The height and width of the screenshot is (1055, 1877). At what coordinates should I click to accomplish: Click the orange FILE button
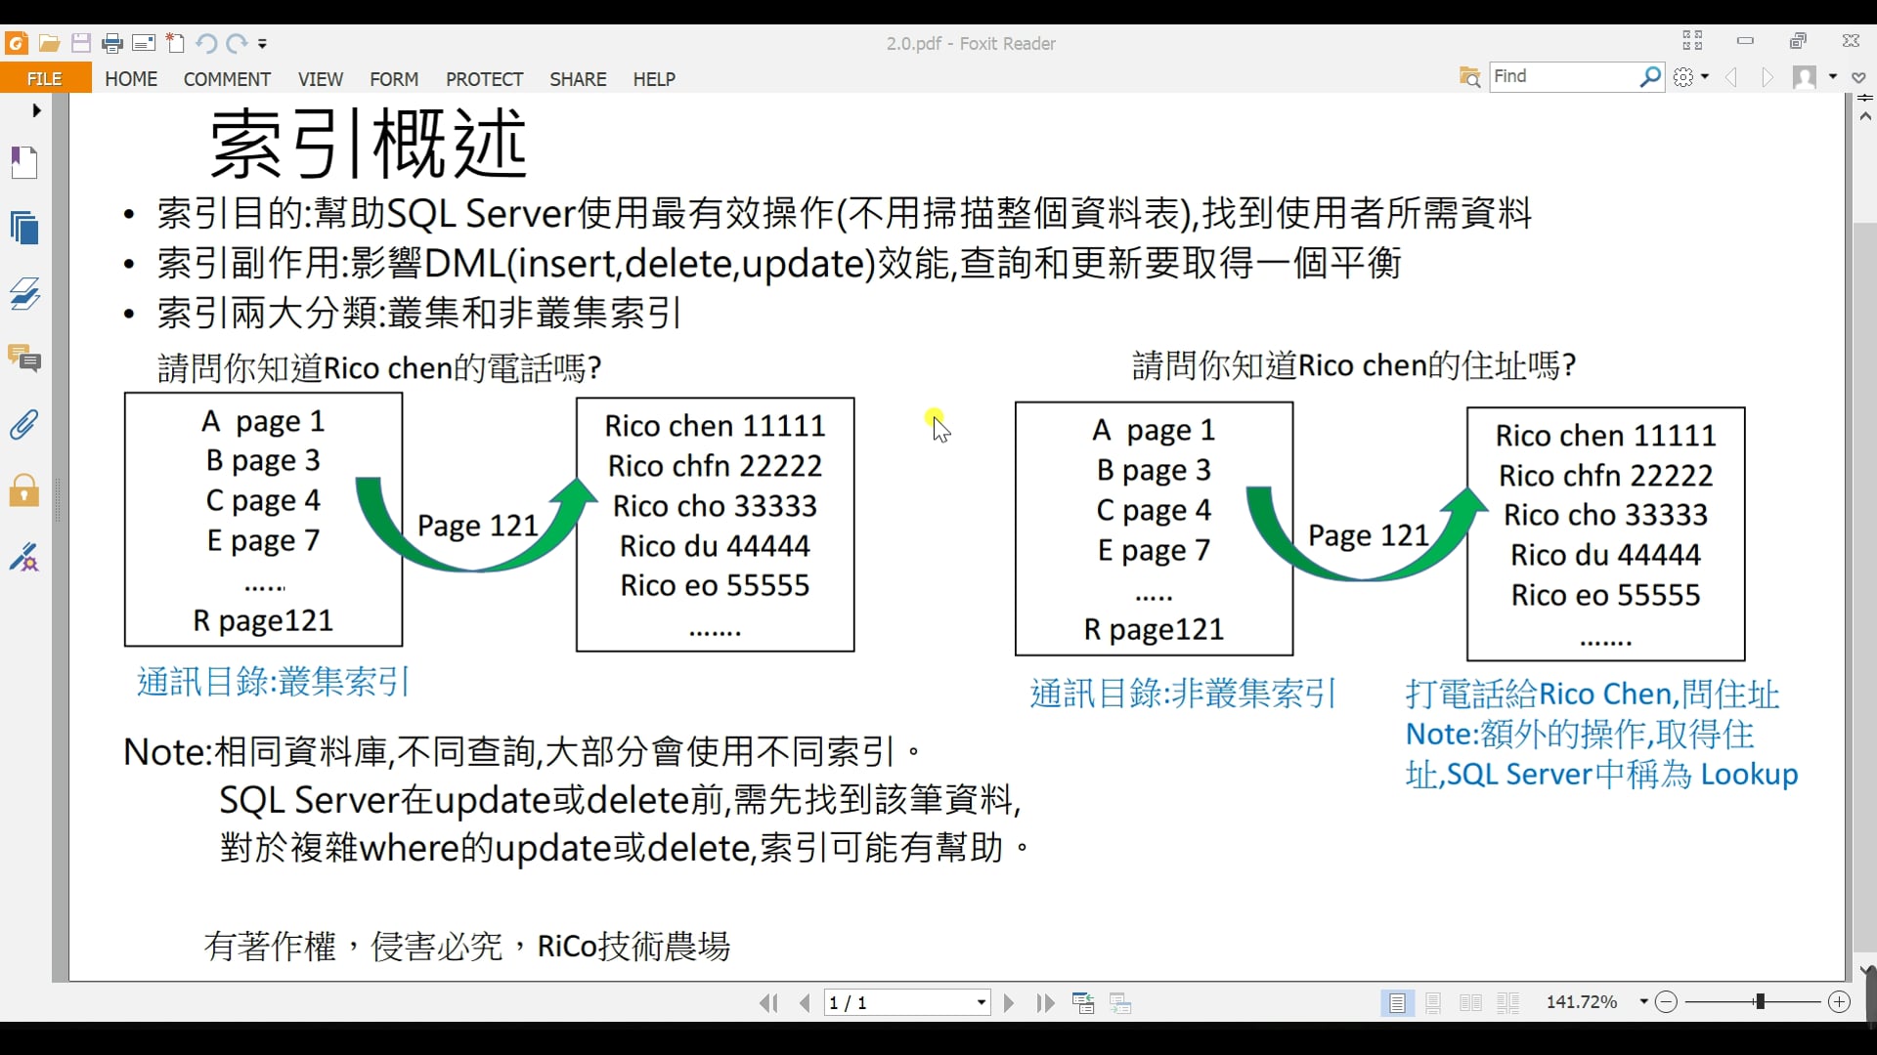pos(45,79)
